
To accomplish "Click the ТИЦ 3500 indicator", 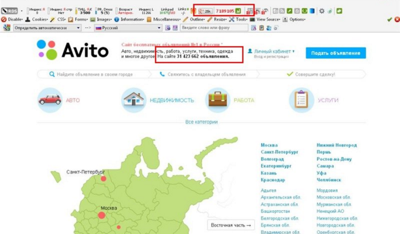I will tap(84, 11).
